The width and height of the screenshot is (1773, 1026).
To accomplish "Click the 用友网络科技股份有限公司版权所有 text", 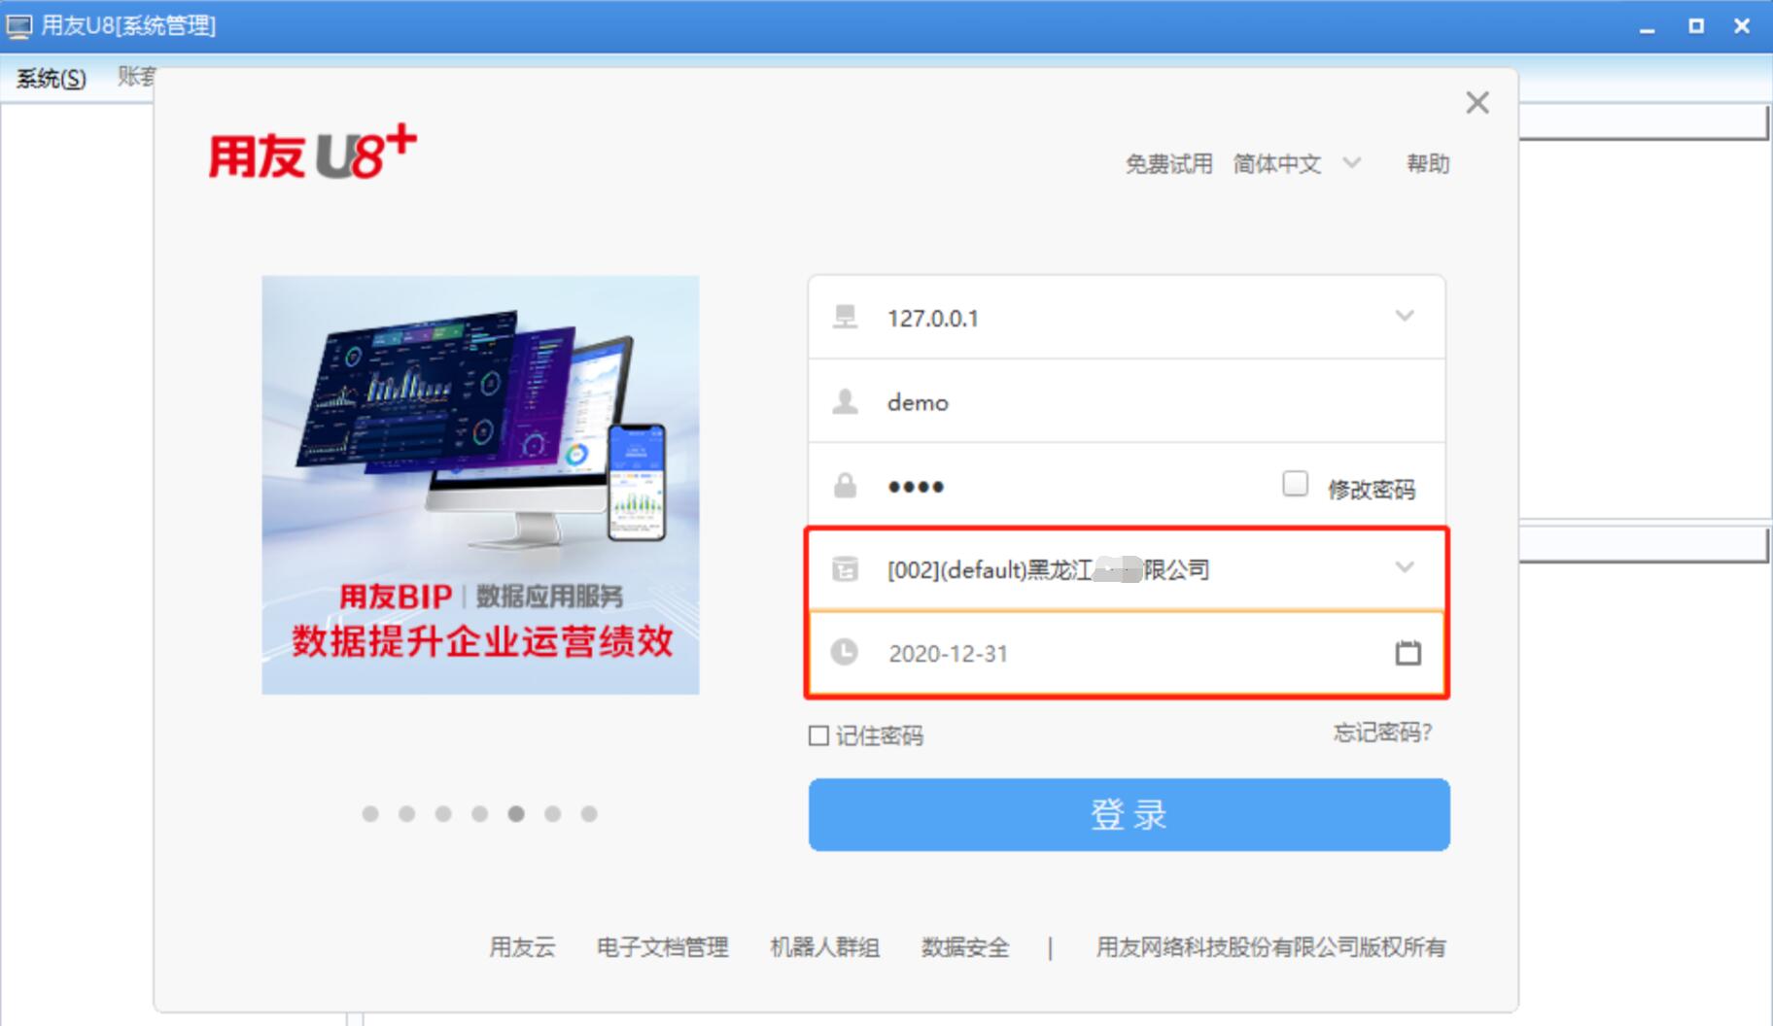I will pos(1270,947).
